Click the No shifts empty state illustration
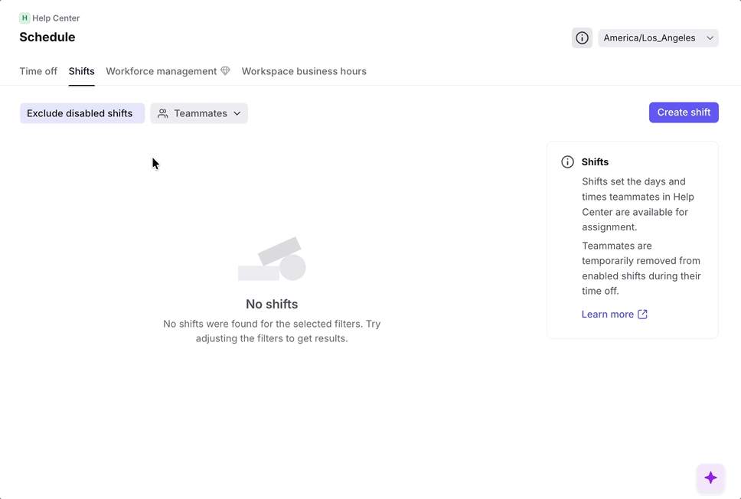741x499 pixels. click(272, 259)
